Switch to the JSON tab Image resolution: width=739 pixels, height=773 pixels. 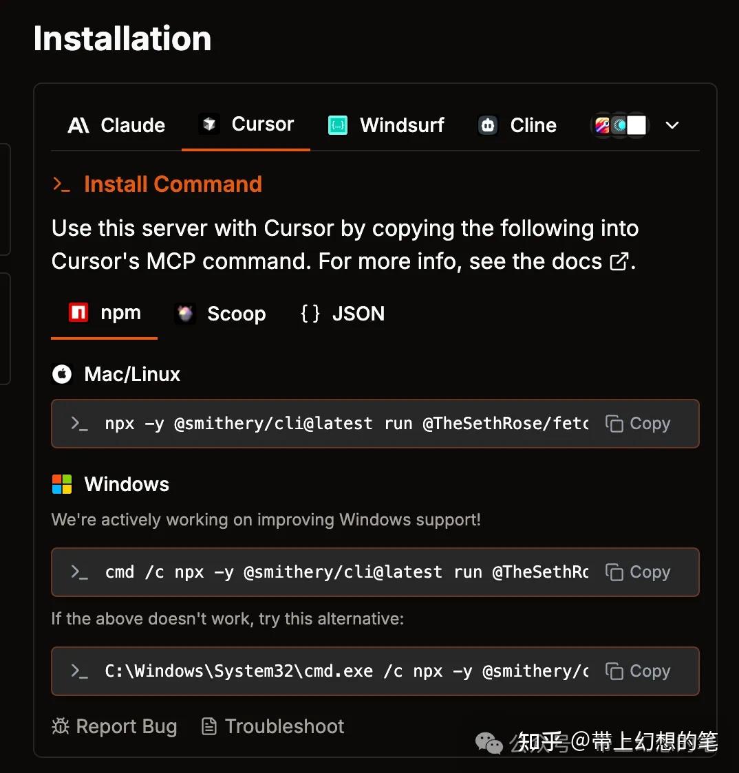[341, 314]
